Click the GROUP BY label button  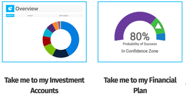coord(10,16)
